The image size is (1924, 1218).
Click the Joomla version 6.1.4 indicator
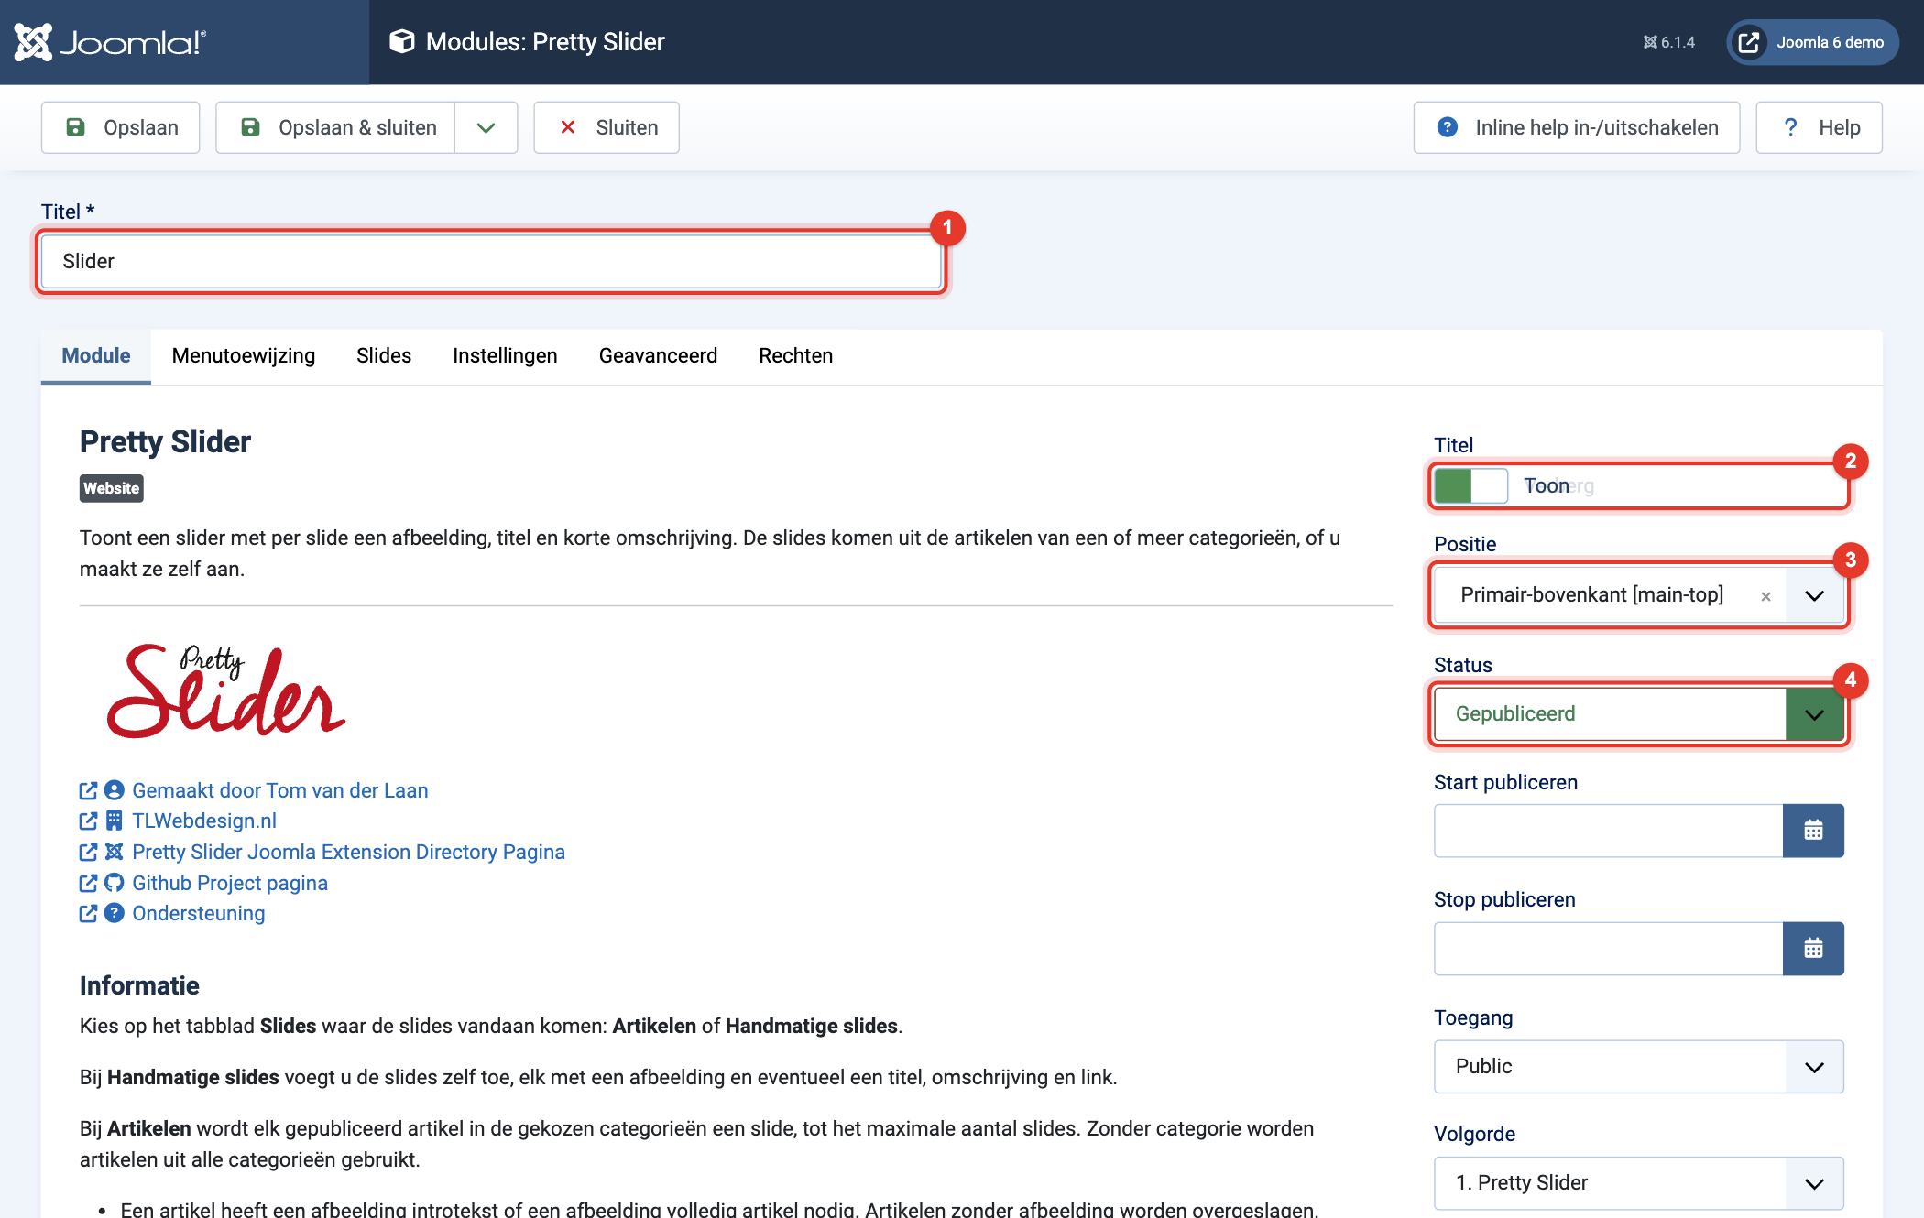tap(1668, 42)
